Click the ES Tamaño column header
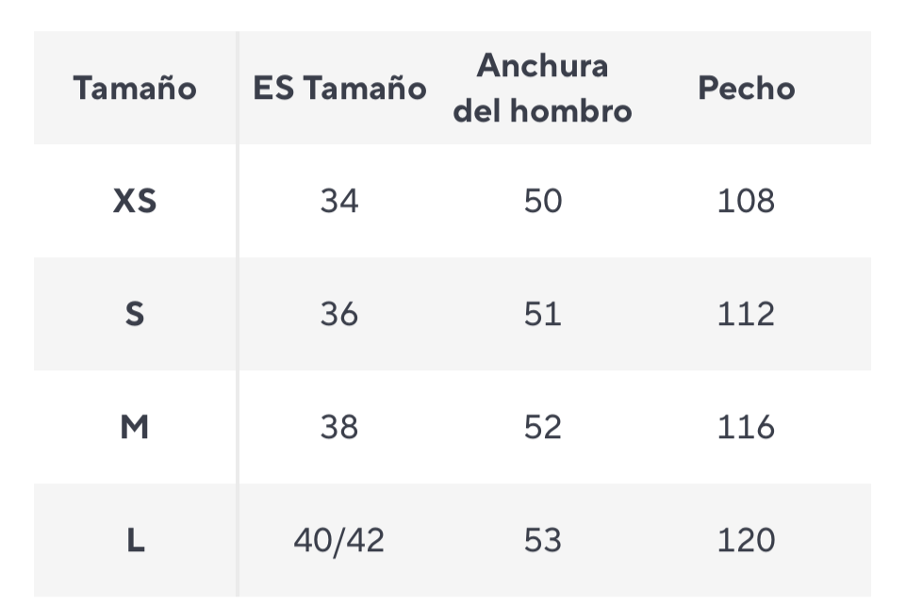The image size is (906, 606). point(339,89)
